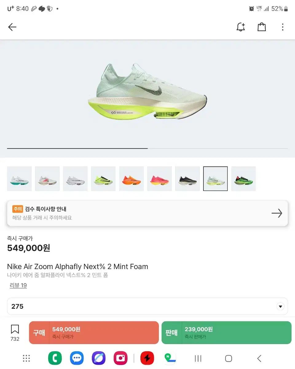Toggle the bookmark save icon
This screenshot has width=295, height=369.
coord(15,329)
